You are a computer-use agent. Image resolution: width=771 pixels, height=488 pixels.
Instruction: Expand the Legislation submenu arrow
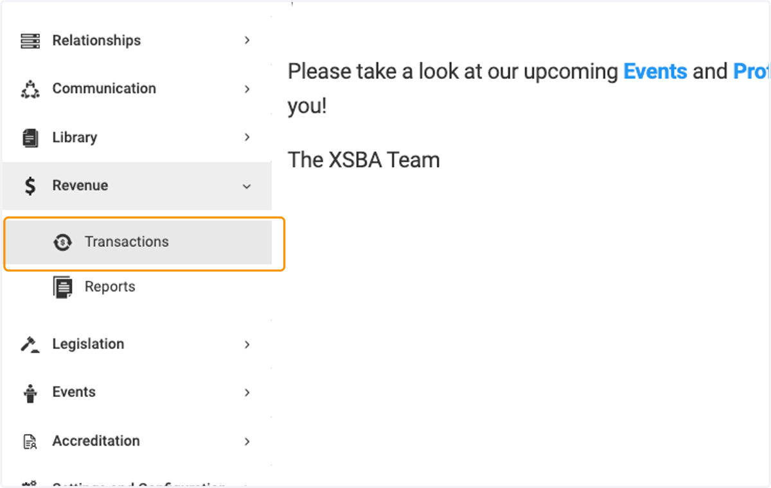(x=247, y=344)
